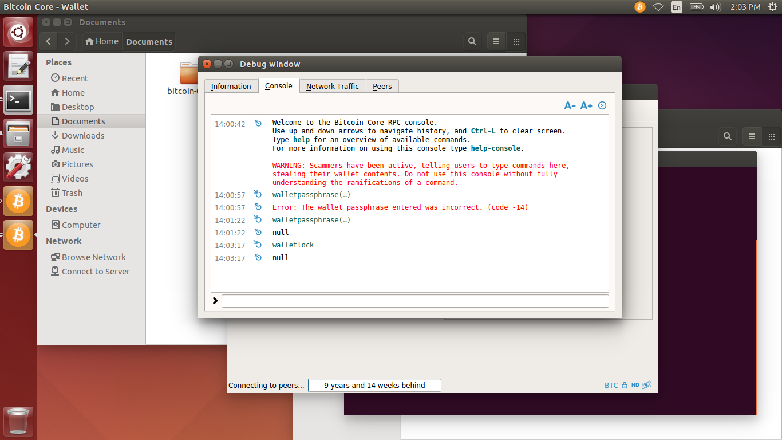Screen dimensions: 782x440
Task: Click the red scammers WARNING message
Action: click(x=421, y=174)
